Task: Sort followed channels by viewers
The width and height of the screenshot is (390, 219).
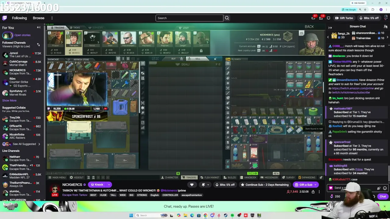Action: tap(38, 44)
